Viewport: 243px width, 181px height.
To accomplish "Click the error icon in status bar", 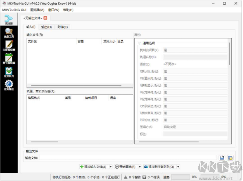I will [x=144, y=177].
